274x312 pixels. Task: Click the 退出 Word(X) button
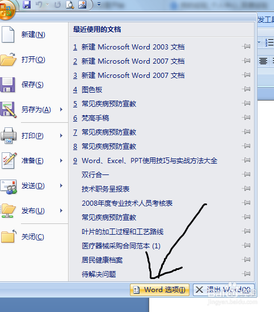[x=224, y=290]
